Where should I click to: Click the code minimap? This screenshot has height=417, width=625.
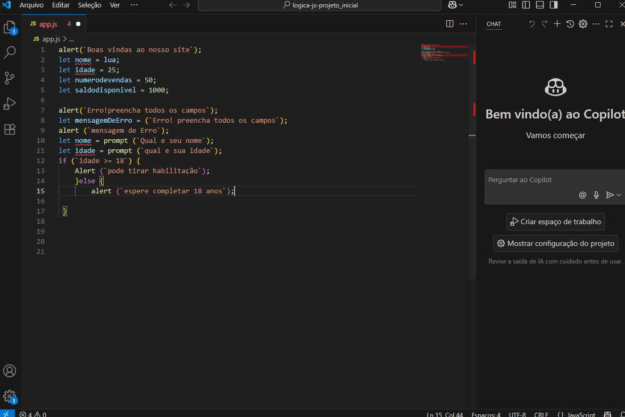click(x=445, y=53)
